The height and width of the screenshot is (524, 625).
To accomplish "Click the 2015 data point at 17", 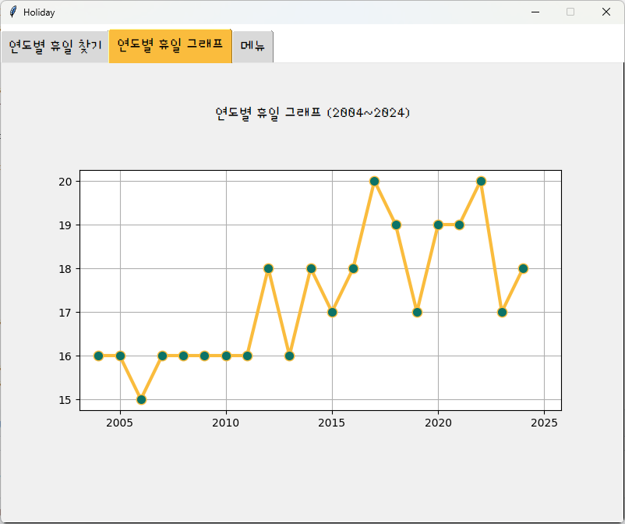I will [333, 312].
